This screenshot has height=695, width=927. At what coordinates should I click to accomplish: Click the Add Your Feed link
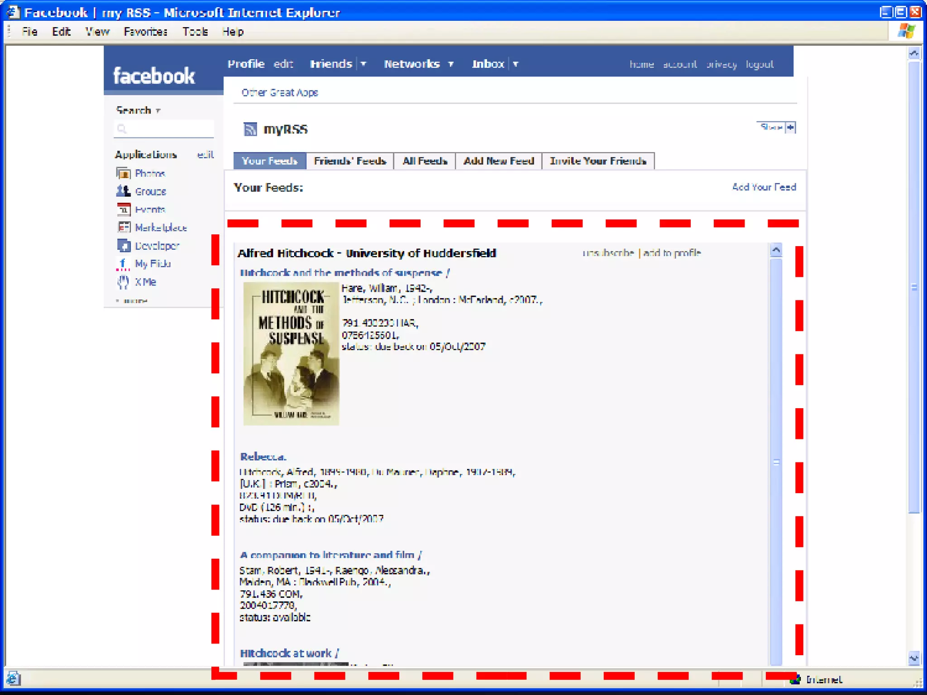point(764,187)
